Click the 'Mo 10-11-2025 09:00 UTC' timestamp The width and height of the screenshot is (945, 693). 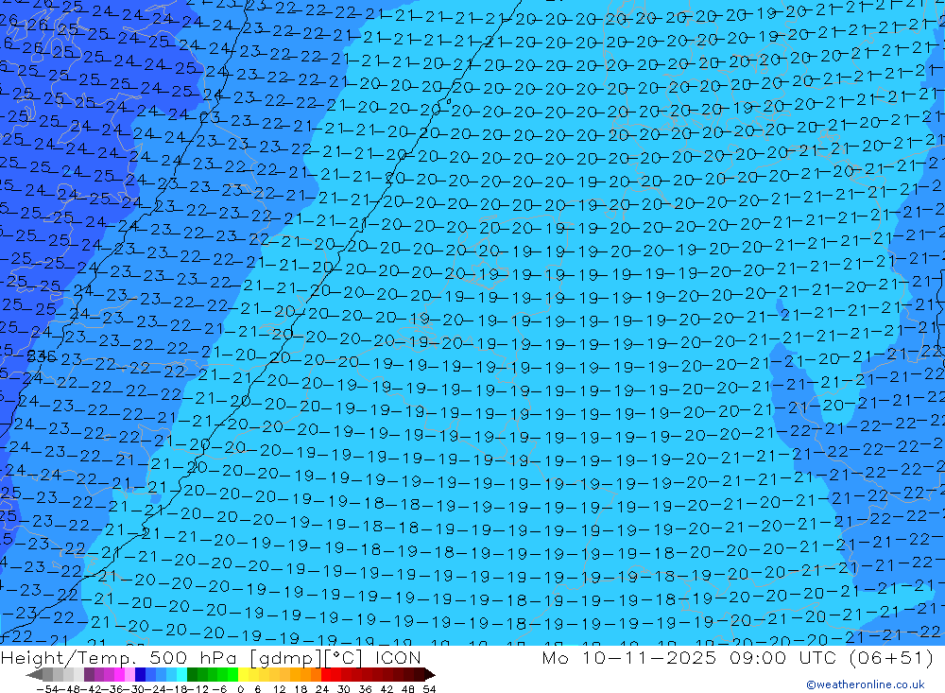pos(692,658)
